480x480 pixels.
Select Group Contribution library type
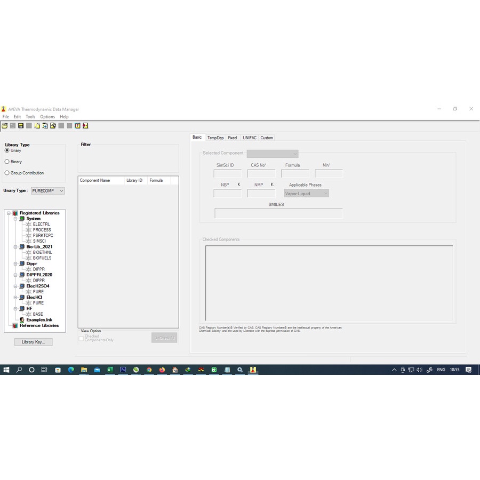pos(7,173)
